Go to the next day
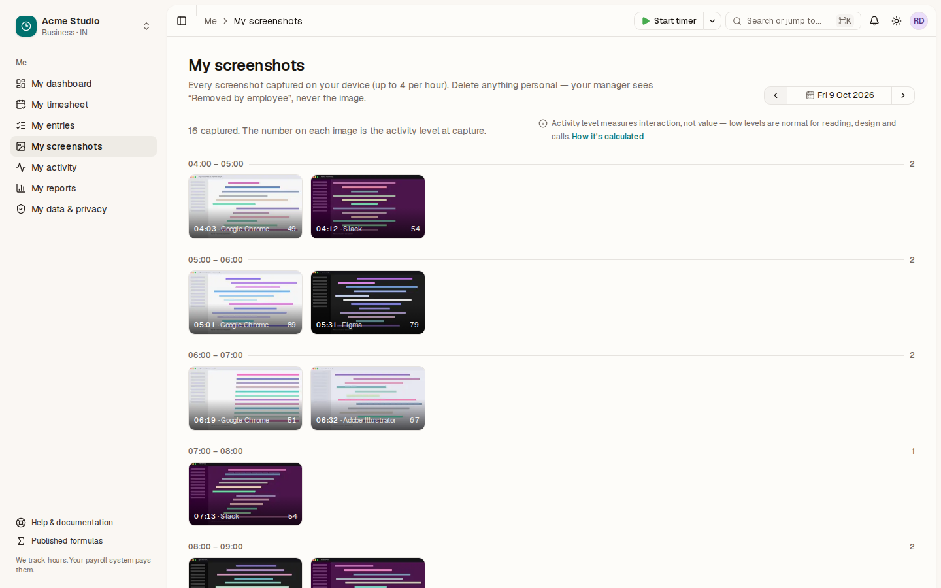 [x=903, y=95]
